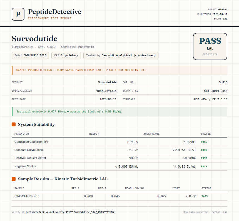Click the System Suitability heading
This screenshot has height=221, width=239.
36,124
